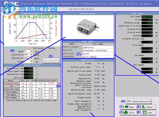
Task: Click the Product weight specification row
Action: pos(90,97)
